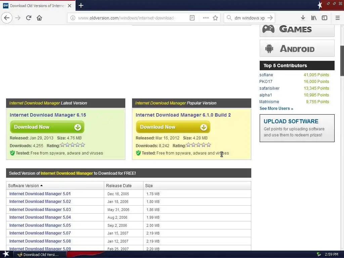Image resolution: width=344 pixels, height=258 pixels.
Task: Open Internet Download Manager 5.05
Action: (40, 225)
